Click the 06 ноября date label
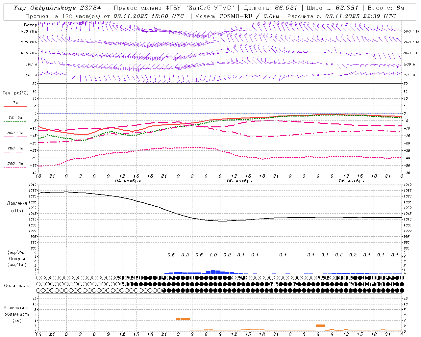Image resolution: width=421 pixels, height=337 pixels. [x=352, y=181]
